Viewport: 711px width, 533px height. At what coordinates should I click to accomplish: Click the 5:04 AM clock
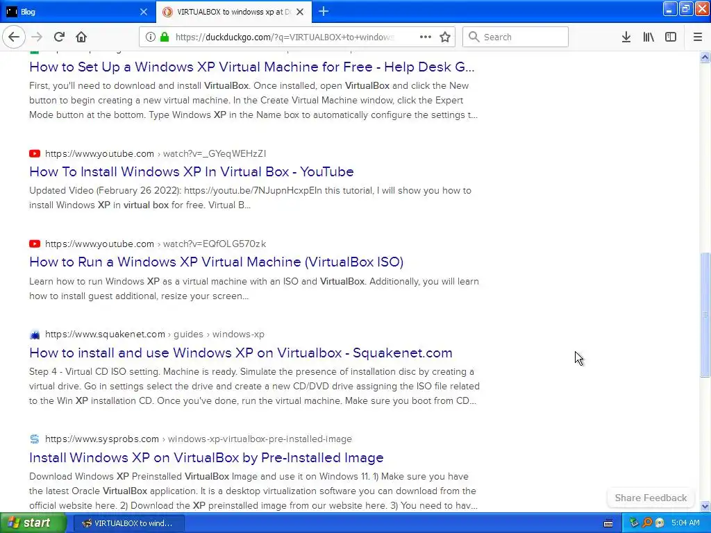click(x=685, y=523)
